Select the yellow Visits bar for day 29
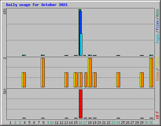The image size is (161, 126). 141,80
